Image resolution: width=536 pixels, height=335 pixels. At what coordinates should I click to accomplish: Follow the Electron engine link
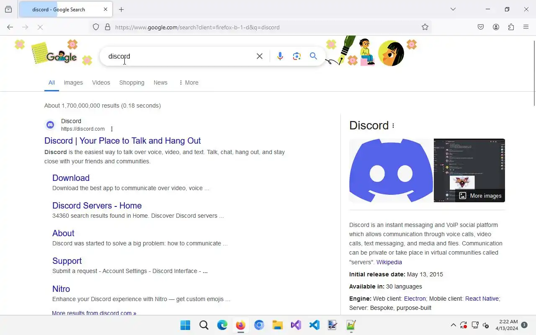click(x=415, y=299)
